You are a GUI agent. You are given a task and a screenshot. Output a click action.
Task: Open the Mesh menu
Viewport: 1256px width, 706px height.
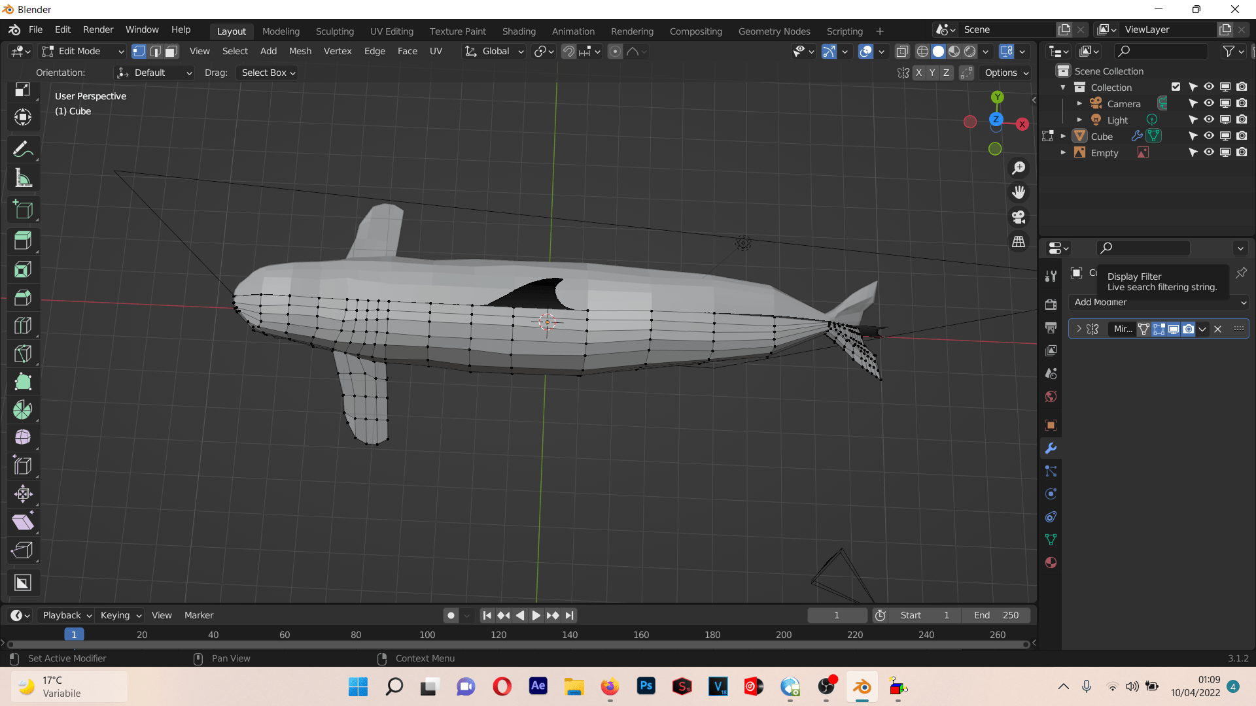tap(300, 51)
